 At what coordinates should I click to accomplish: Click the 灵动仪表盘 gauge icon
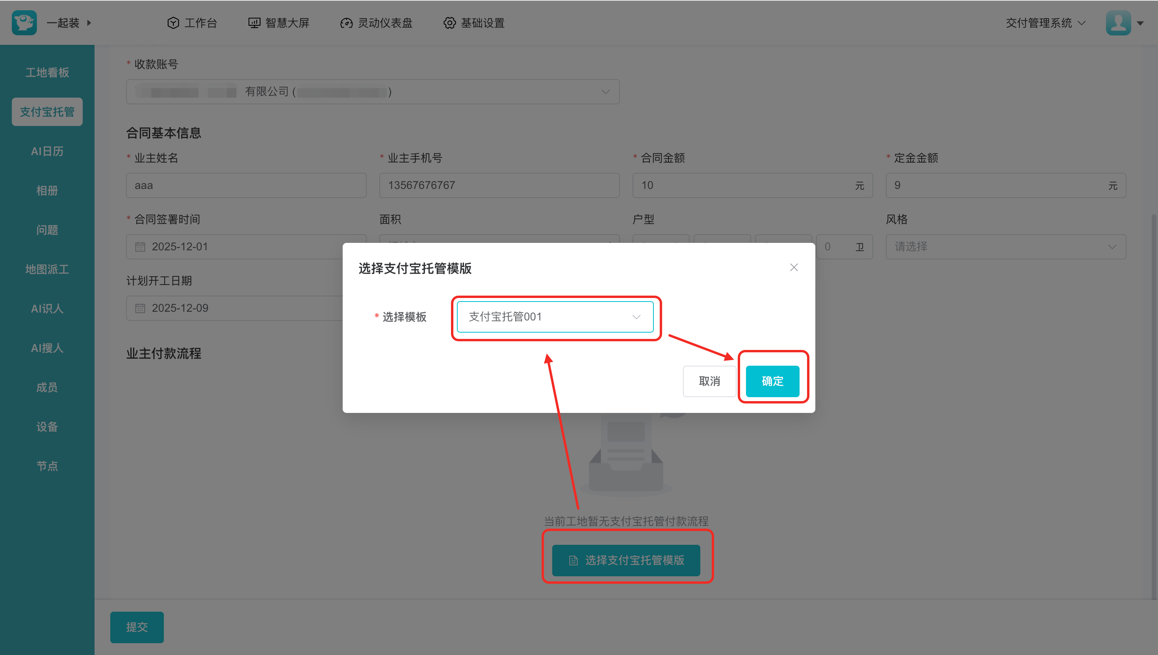coord(346,23)
